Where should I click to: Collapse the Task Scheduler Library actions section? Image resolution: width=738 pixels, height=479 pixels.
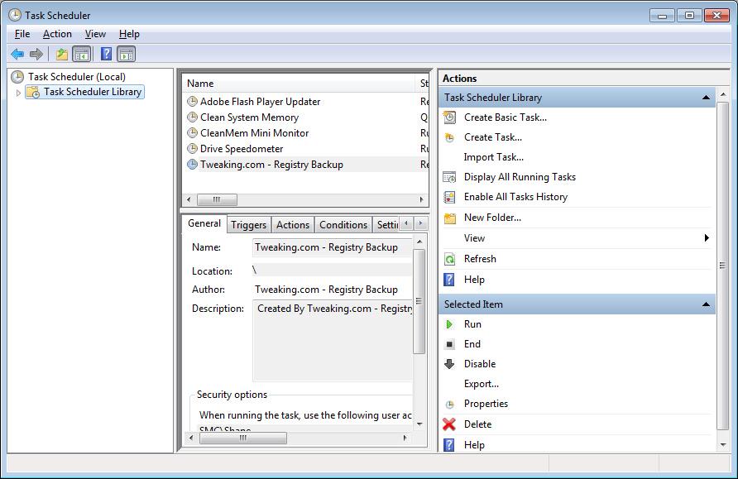pyautogui.click(x=706, y=98)
